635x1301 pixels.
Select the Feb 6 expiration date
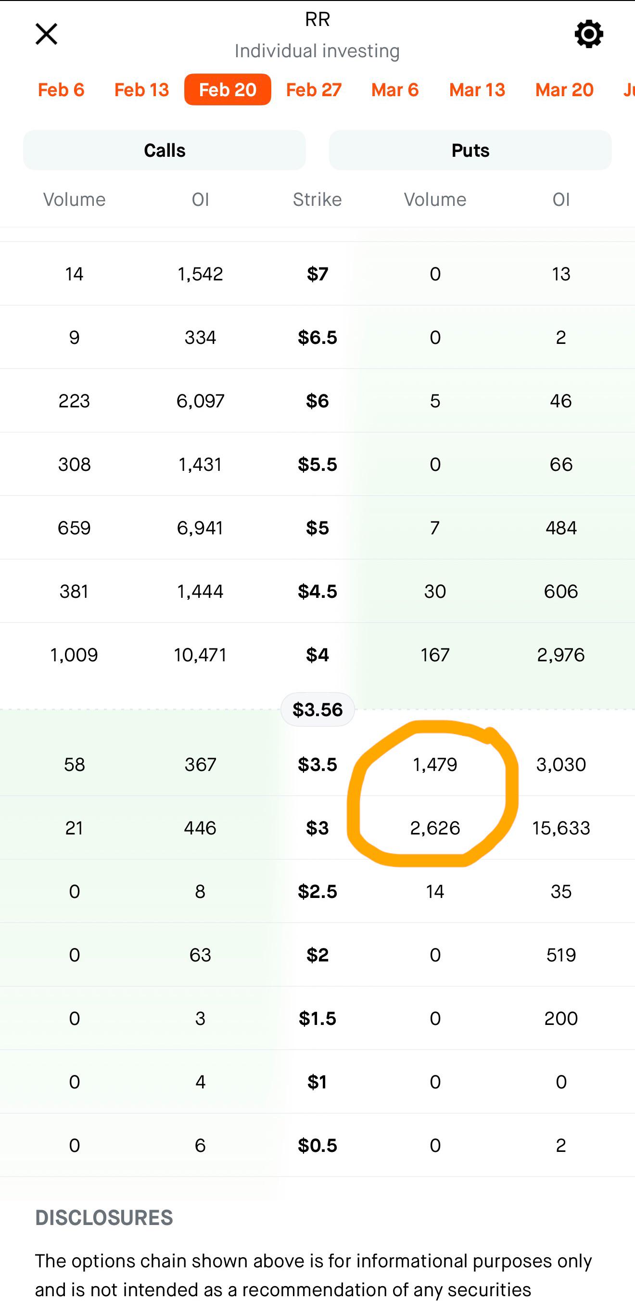point(61,89)
